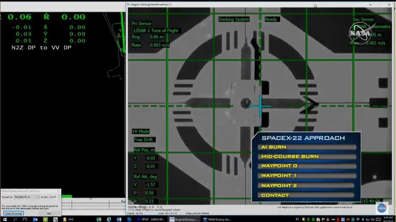The image size is (396, 222).
Task: Click the Pause Streaming button
Action: point(13,213)
